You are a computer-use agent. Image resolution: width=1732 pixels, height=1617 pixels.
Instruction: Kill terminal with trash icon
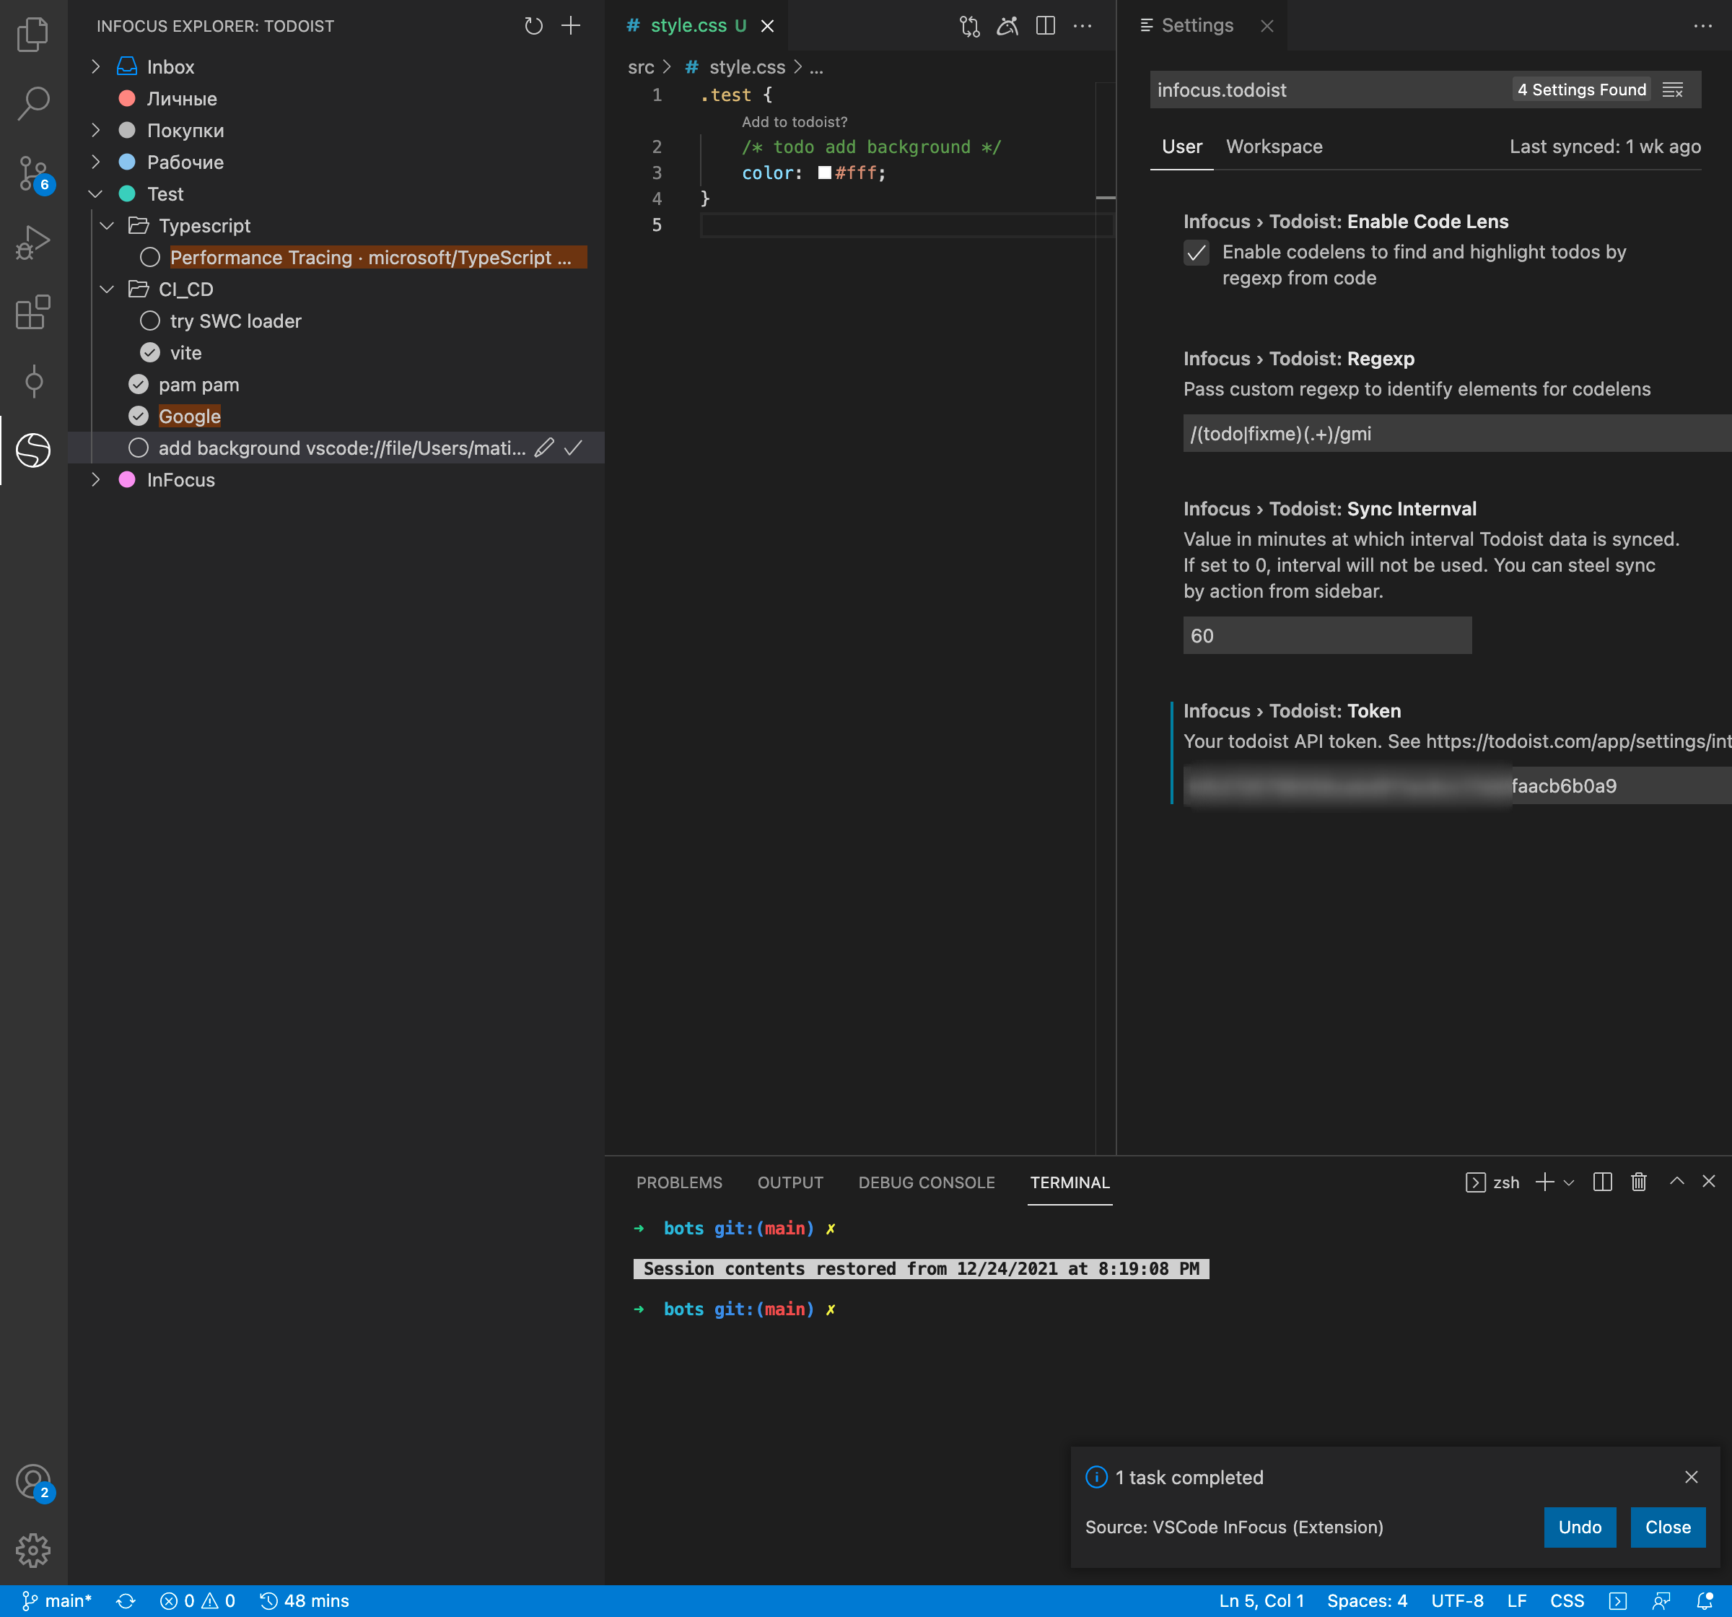click(x=1639, y=1182)
